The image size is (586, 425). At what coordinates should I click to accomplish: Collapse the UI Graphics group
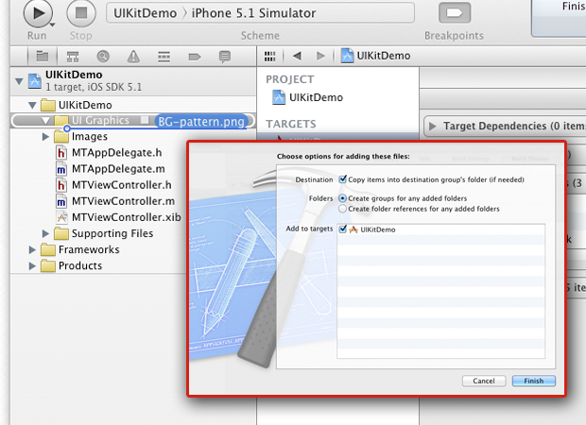coord(46,121)
